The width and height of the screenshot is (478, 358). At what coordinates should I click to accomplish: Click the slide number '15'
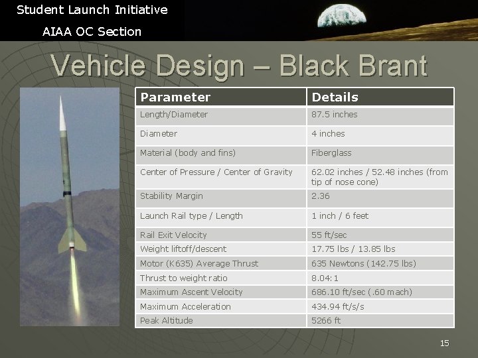click(444, 343)
